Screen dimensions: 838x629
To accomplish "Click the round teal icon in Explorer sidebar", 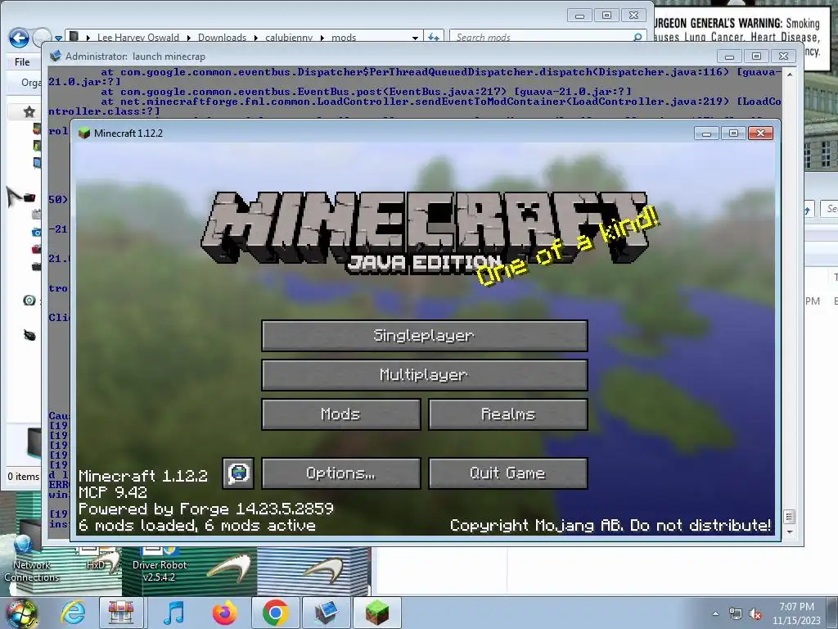I will point(29,301).
